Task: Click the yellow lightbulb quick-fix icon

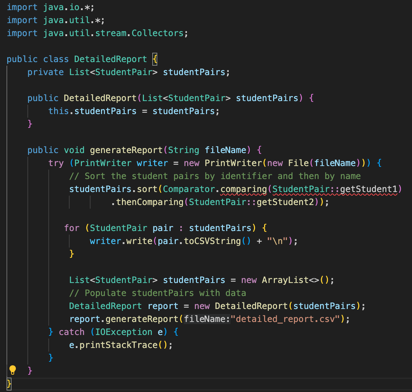Action: [13, 370]
